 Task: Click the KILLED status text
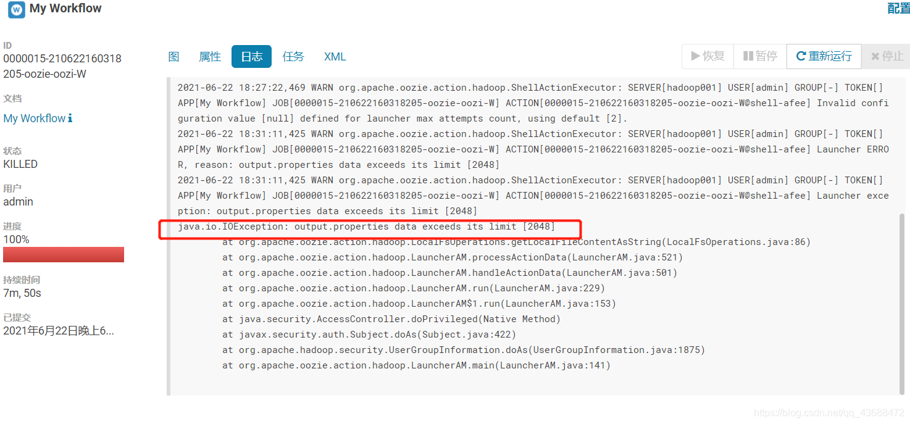(x=20, y=164)
